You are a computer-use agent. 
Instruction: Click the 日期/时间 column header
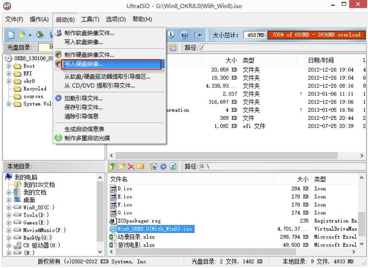point(321,60)
